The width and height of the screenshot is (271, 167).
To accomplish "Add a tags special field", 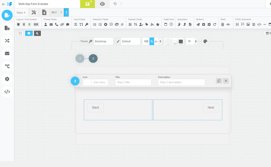I will click(147, 24).
